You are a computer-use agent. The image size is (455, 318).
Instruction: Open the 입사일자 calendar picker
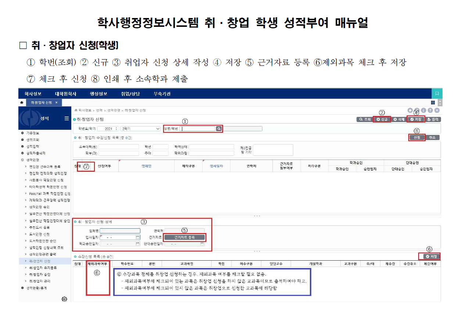click(138, 237)
